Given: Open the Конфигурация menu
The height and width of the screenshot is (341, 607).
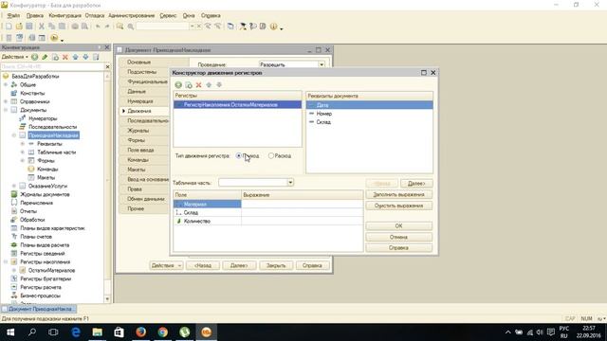Looking at the screenshot, I should [65, 15].
